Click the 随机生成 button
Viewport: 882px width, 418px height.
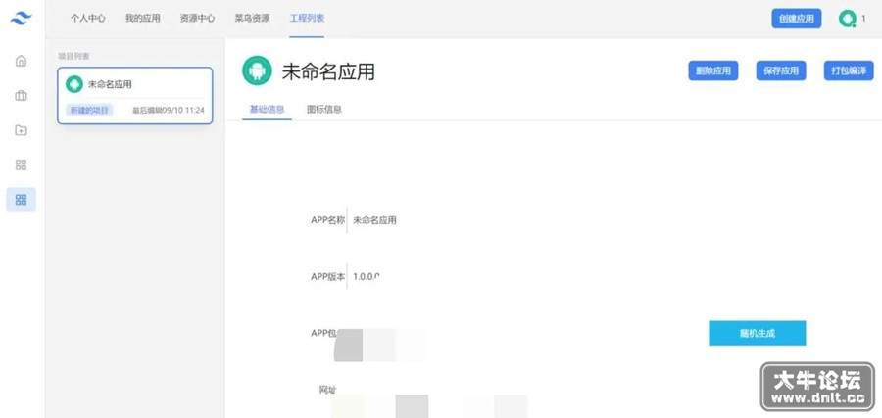coord(758,333)
